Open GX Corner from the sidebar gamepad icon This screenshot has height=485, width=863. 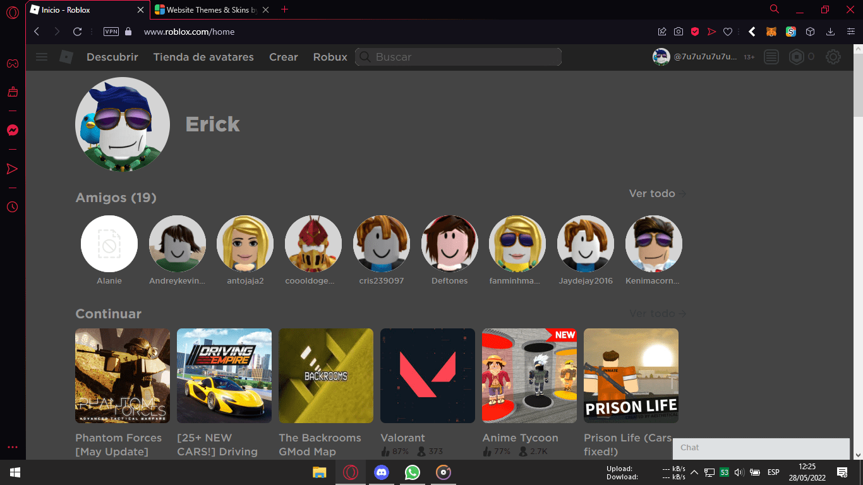13,63
